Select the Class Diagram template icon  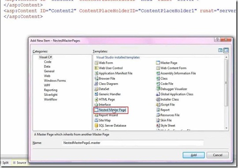coord(96,84)
